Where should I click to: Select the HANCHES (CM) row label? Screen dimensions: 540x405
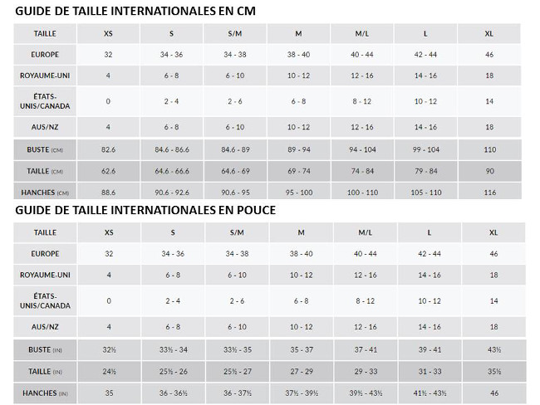pyautogui.click(x=46, y=192)
